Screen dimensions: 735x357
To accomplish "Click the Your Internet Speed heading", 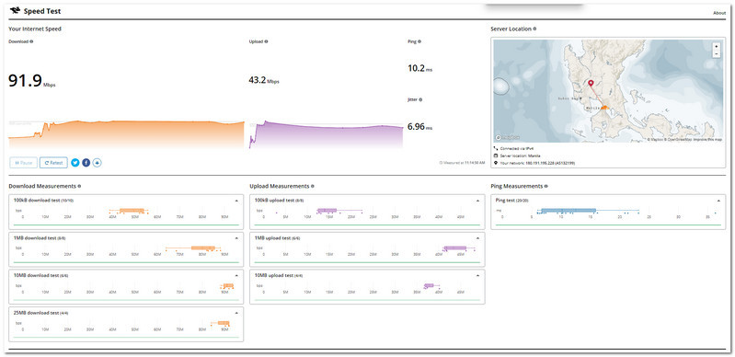I will (x=35, y=29).
